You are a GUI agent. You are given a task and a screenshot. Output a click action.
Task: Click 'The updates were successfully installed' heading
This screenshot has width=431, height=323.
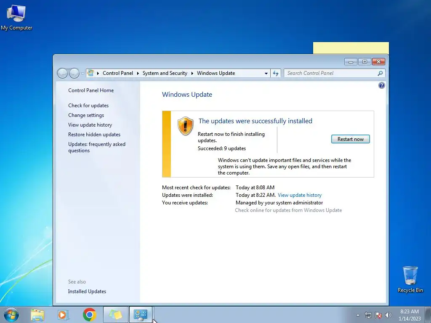tap(255, 121)
